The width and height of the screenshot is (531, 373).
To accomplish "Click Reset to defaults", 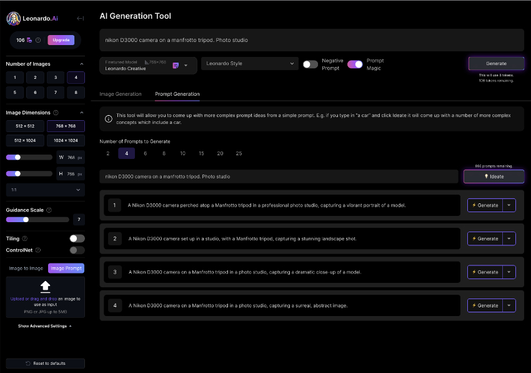I will (46, 364).
